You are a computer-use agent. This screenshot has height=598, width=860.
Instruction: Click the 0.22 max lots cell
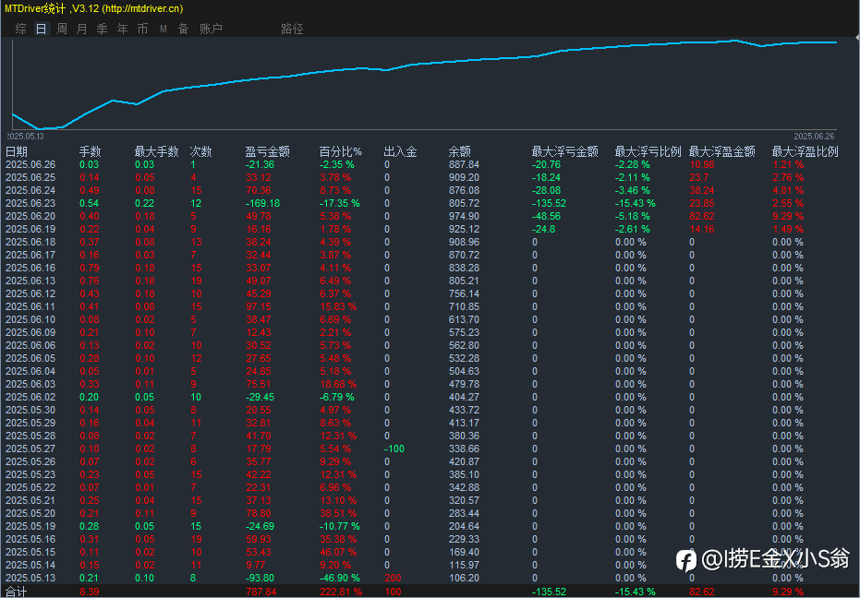pyautogui.click(x=145, y=203)
